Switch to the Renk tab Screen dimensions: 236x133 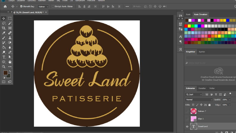188,15
